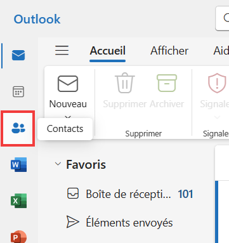Click the Nouveau button label
The width and height of the screenshot is (229, 243).
68,104
